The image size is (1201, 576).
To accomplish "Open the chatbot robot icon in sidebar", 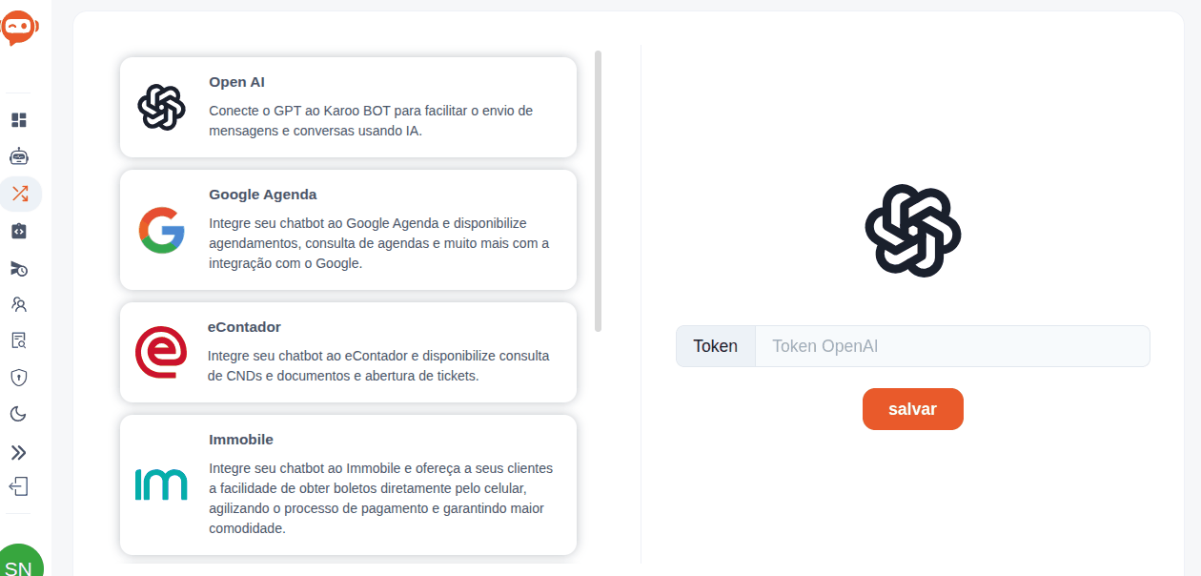I will click(x=19, y=156).
